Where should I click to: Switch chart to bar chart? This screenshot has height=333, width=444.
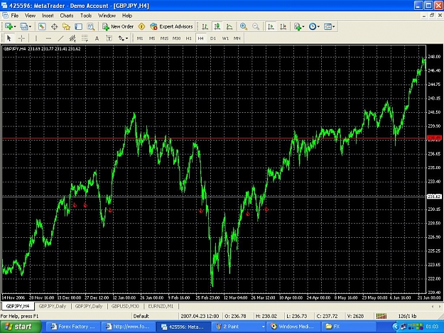(205, 26)
